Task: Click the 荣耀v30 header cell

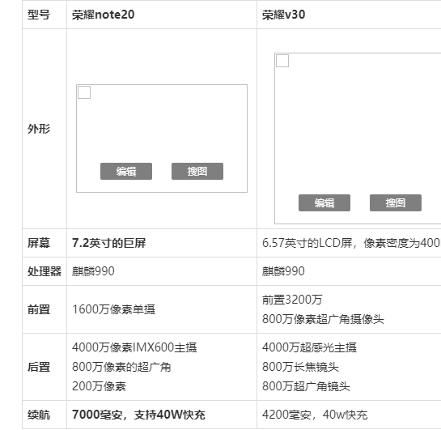Action: pyautogui.click(x=349, y=15)
